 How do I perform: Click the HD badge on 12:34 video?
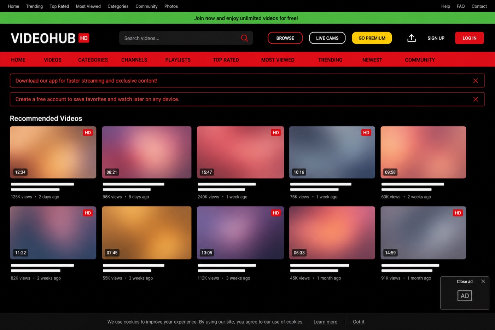tap(88, 133)
